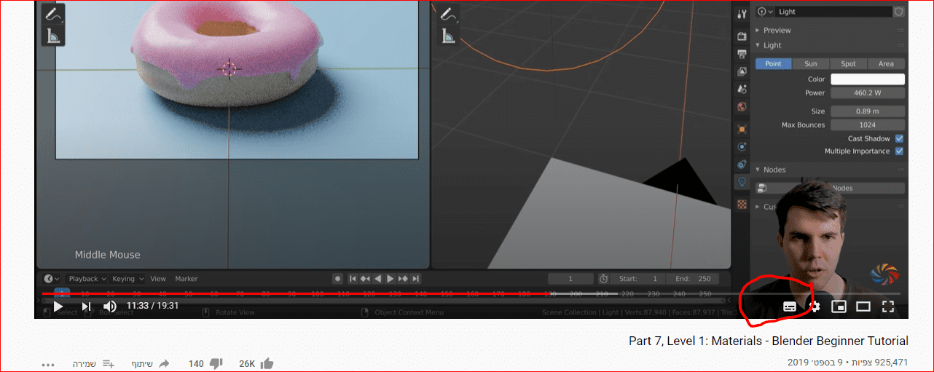Click the Use Nodes button

pos(830,188)
